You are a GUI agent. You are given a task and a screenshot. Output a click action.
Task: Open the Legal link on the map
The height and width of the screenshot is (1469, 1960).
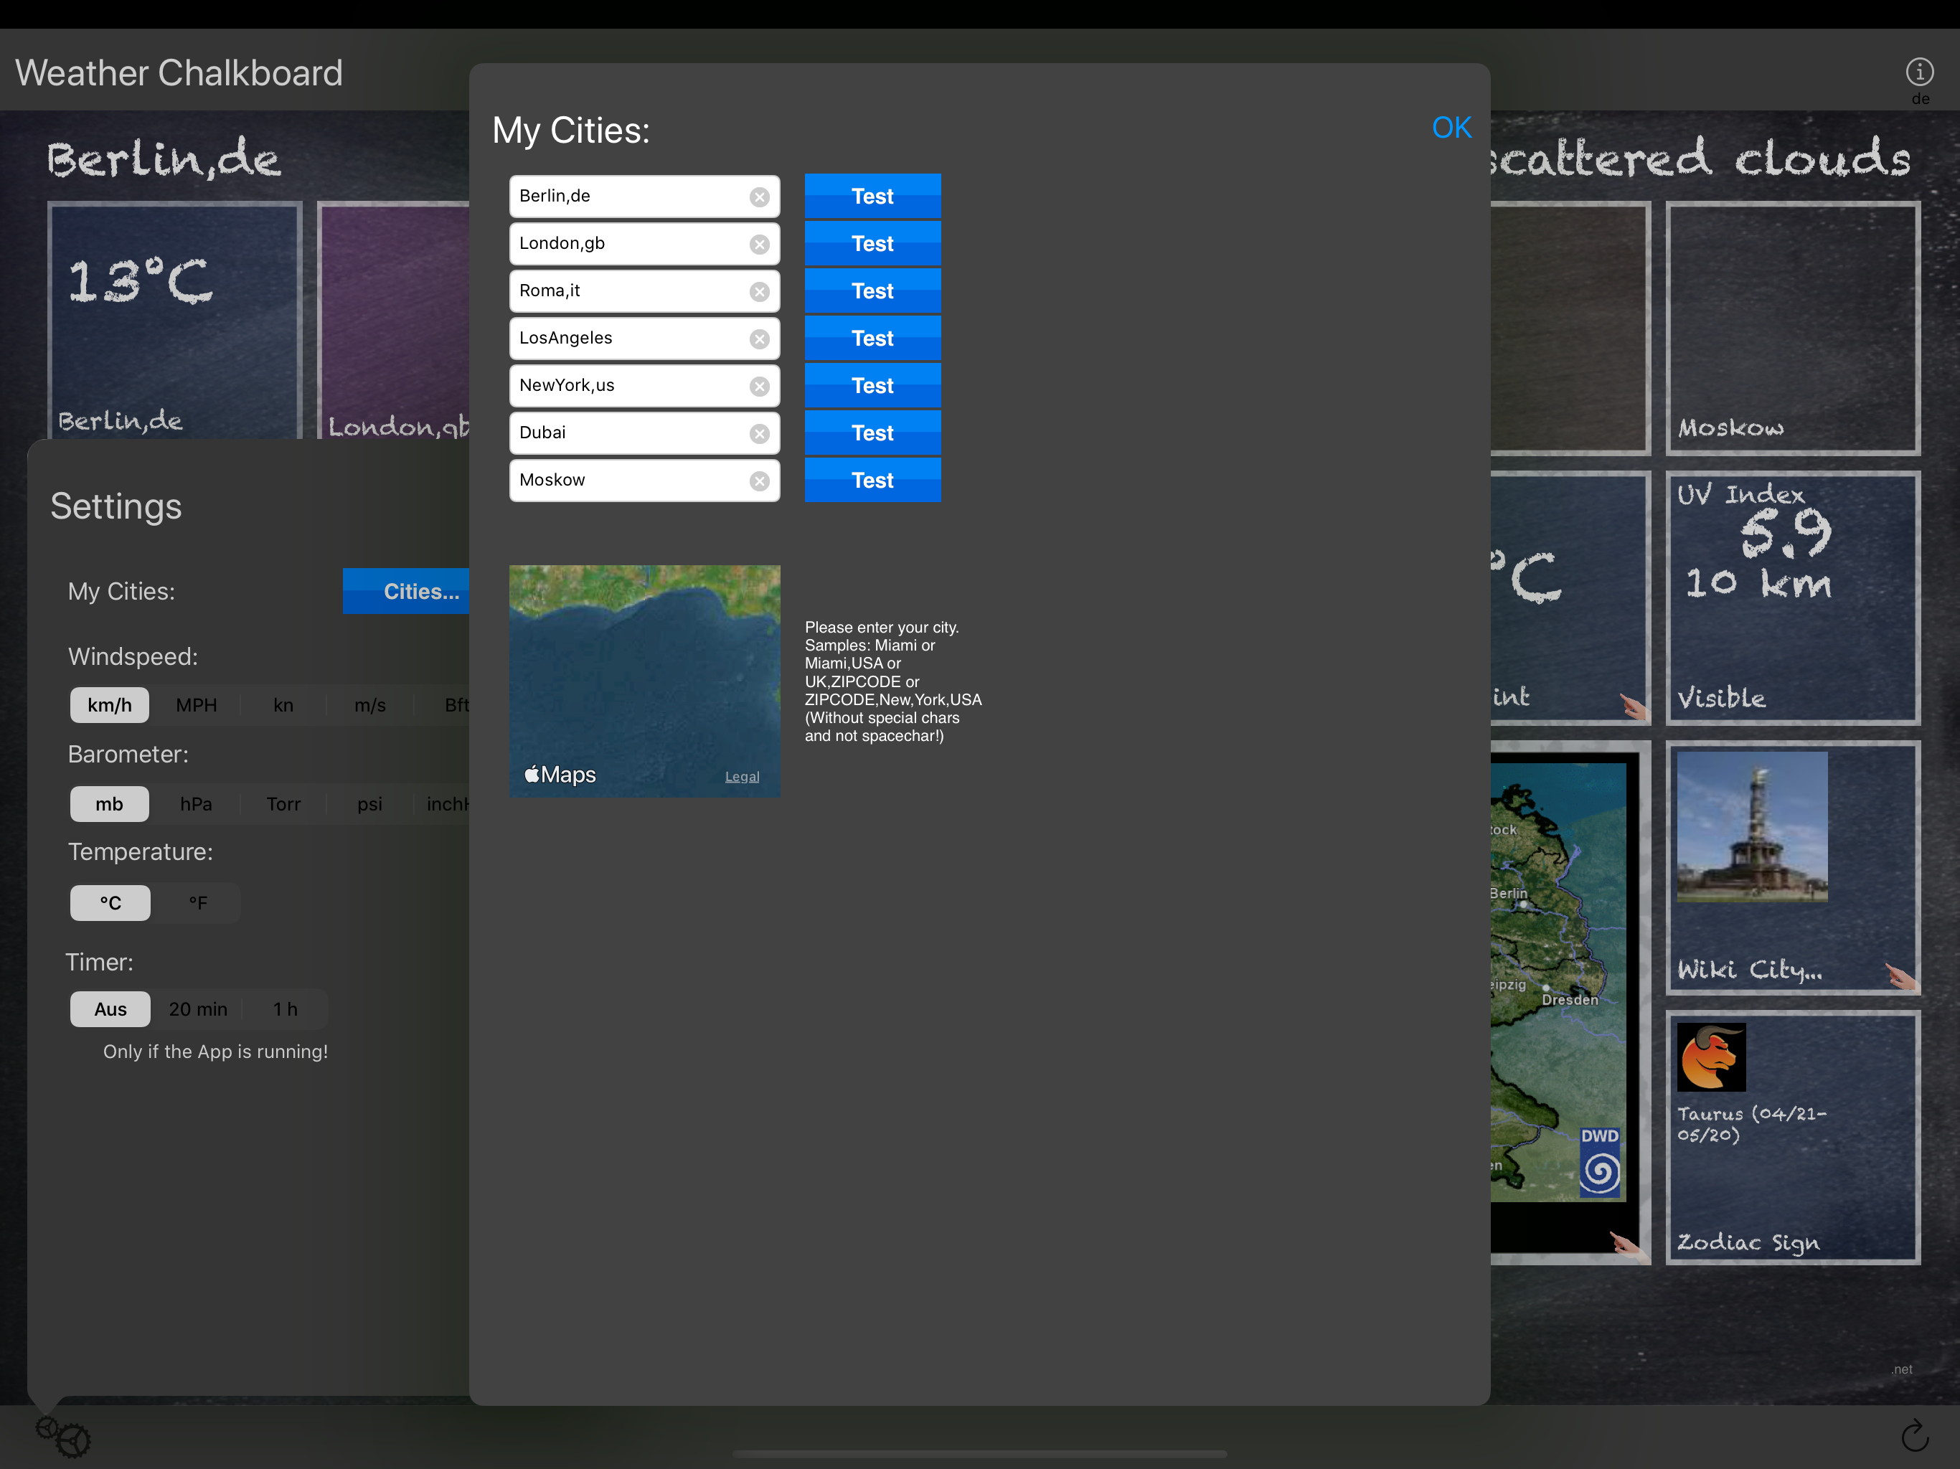pyautogui.click(x=742, y=777)
